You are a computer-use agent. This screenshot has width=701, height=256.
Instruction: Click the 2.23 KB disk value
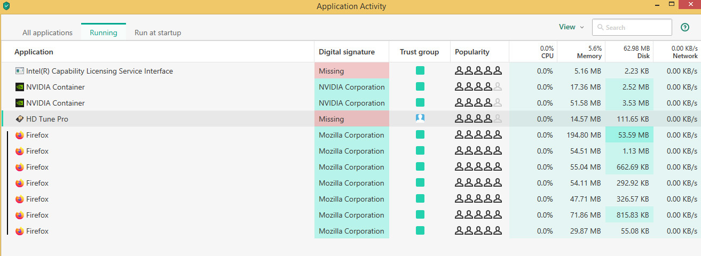tap(636, 71)
